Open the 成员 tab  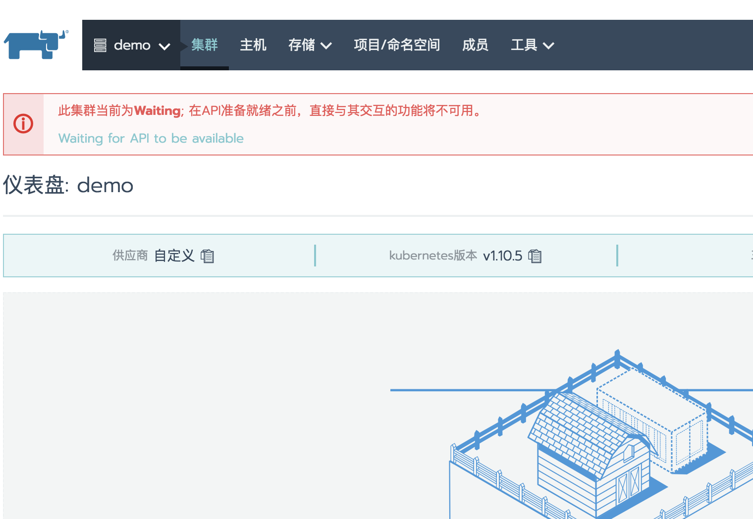[475, 45]
